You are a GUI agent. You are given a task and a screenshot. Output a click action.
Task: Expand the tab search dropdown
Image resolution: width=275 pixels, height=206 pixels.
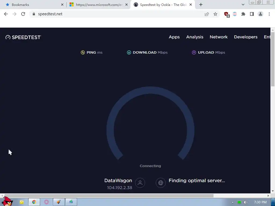pos(243,5)
